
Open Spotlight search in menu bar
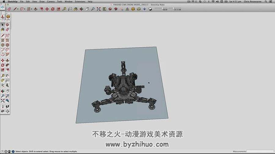pos(266,2)
